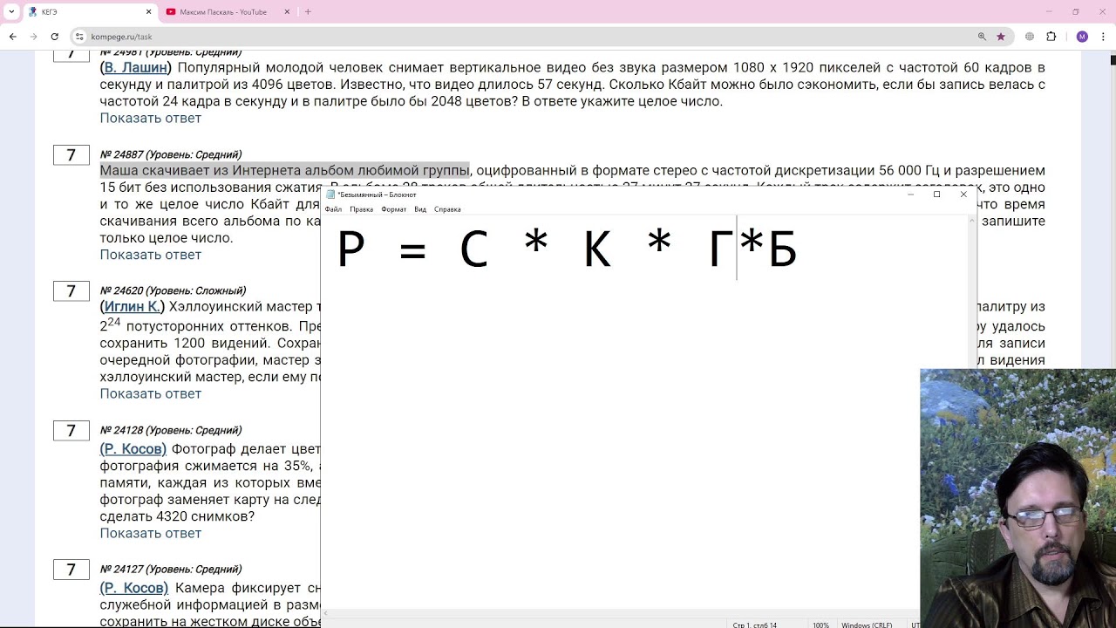Open author link Р. Косов in task № 24127
The width and height of the screenshot is (1116, 628).
coord(134,589)
